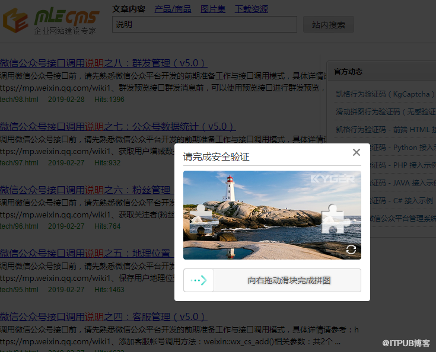Click the empty puzzle slot on the right
Screen dimensions: 436x352
point(332,218)
